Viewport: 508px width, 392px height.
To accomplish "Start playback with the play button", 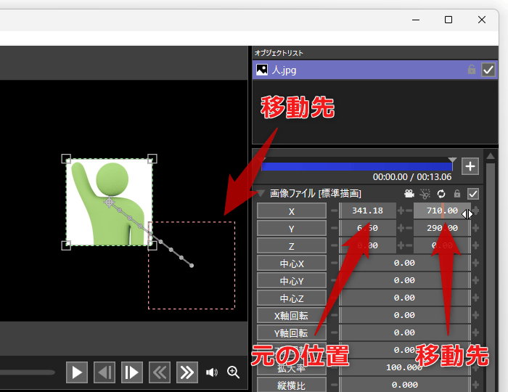I will [76, 372].
